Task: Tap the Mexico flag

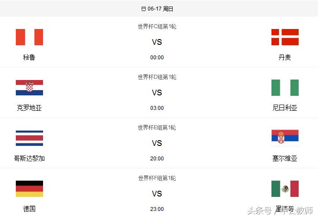Action: pos(285,189)
